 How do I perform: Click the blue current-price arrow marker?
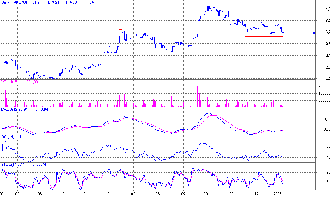(314, 33)
